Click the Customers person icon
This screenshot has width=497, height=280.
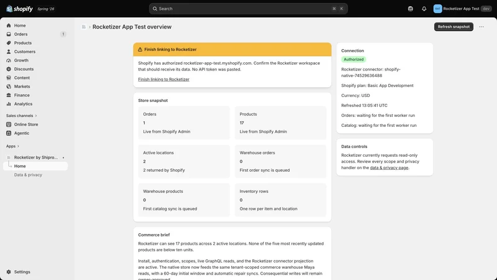point(9,52)
